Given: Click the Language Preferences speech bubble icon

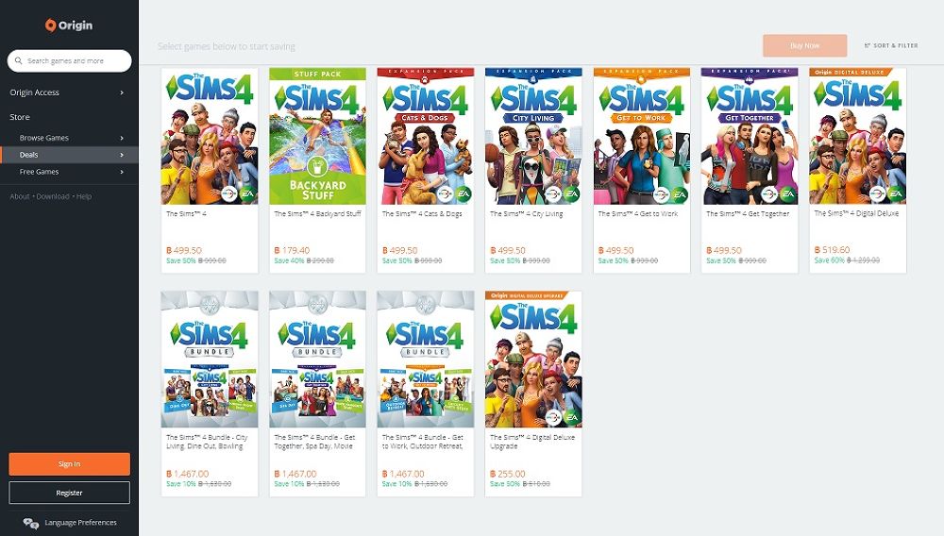Looking at the screenshot, I should pyautogui.click(x=31, y=523).
